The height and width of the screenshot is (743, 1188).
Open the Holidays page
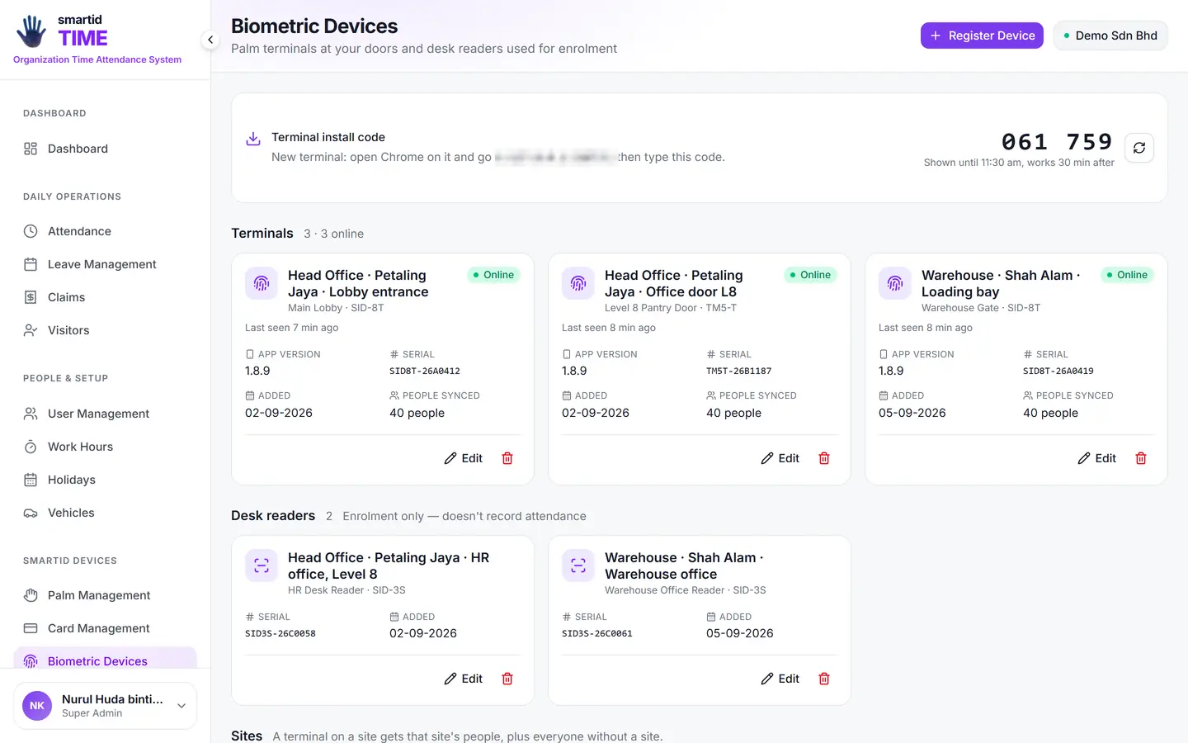coord(106,480)
